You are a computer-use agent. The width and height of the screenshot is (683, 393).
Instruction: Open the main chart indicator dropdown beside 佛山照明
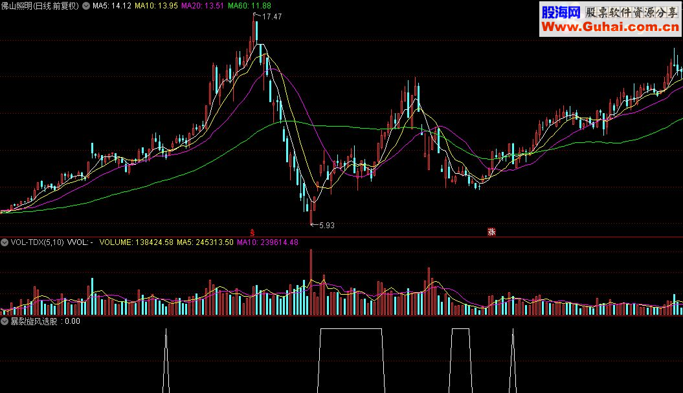tap(86, 6)
